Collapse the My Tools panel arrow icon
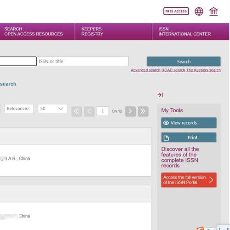The width and height of the screenshot is (230, 230). click(x=160, y=95)
